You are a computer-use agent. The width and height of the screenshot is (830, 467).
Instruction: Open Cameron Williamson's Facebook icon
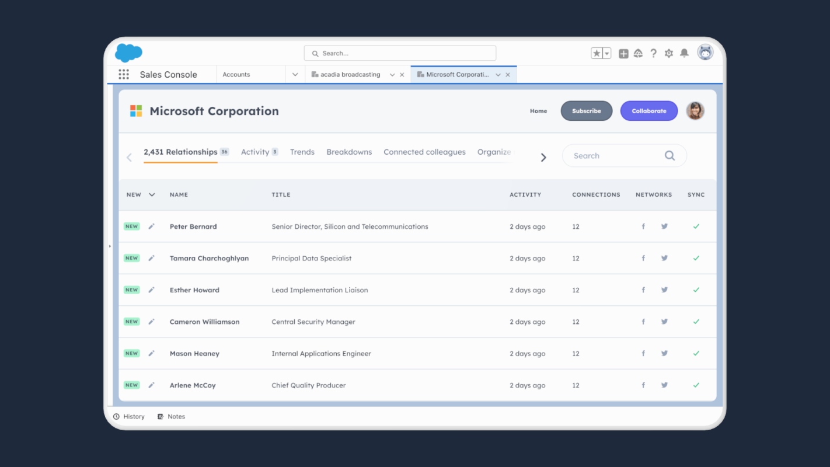tap(643, 322)
